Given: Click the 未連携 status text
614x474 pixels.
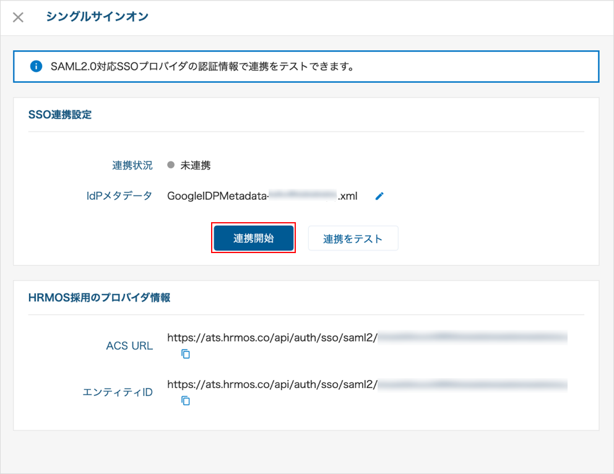Looking at the screenshot, I should 196,165.
